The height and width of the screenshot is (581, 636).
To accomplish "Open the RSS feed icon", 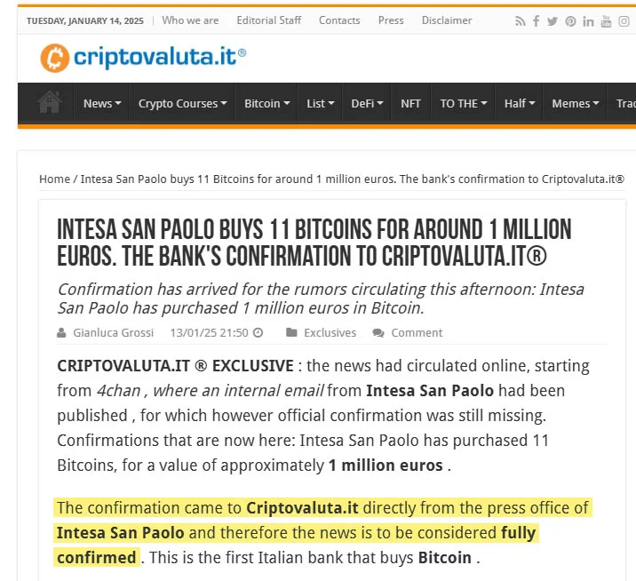I will [x=520, y=21].
